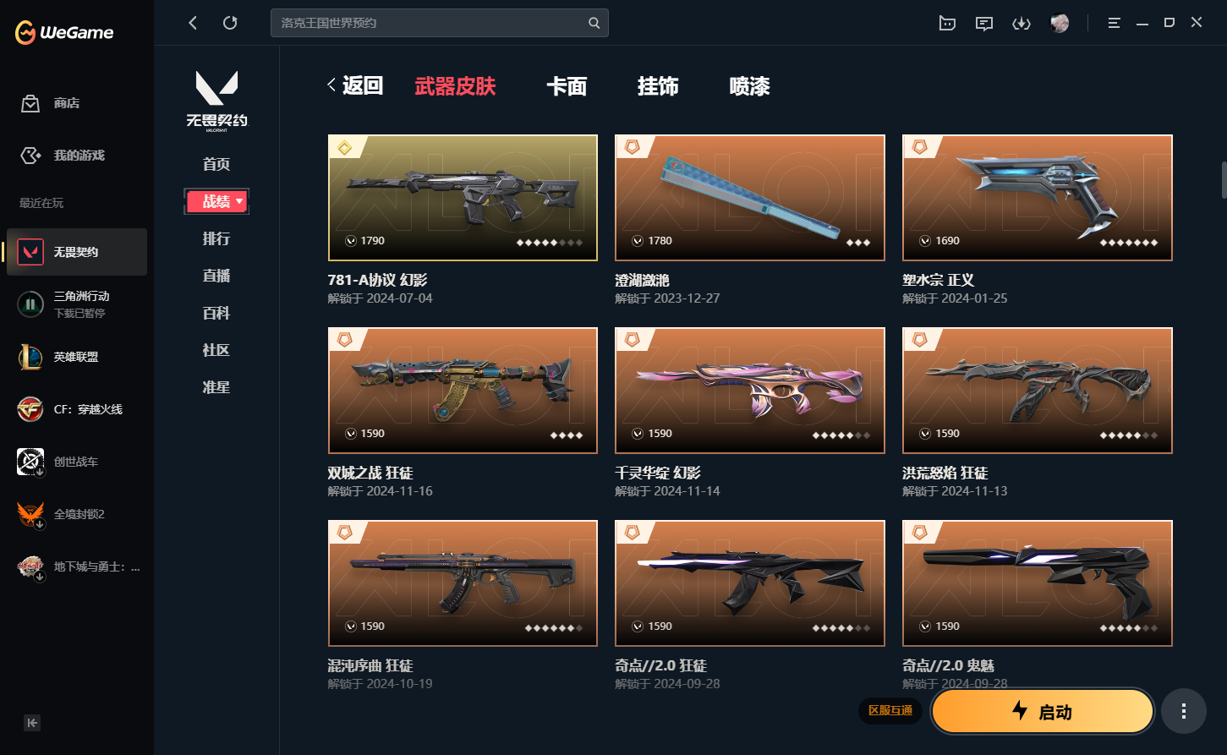The width and height of the screenshot is (1227, 755).
Task: Click the 我的游戏 controller icon
Action: click(30, 156)
